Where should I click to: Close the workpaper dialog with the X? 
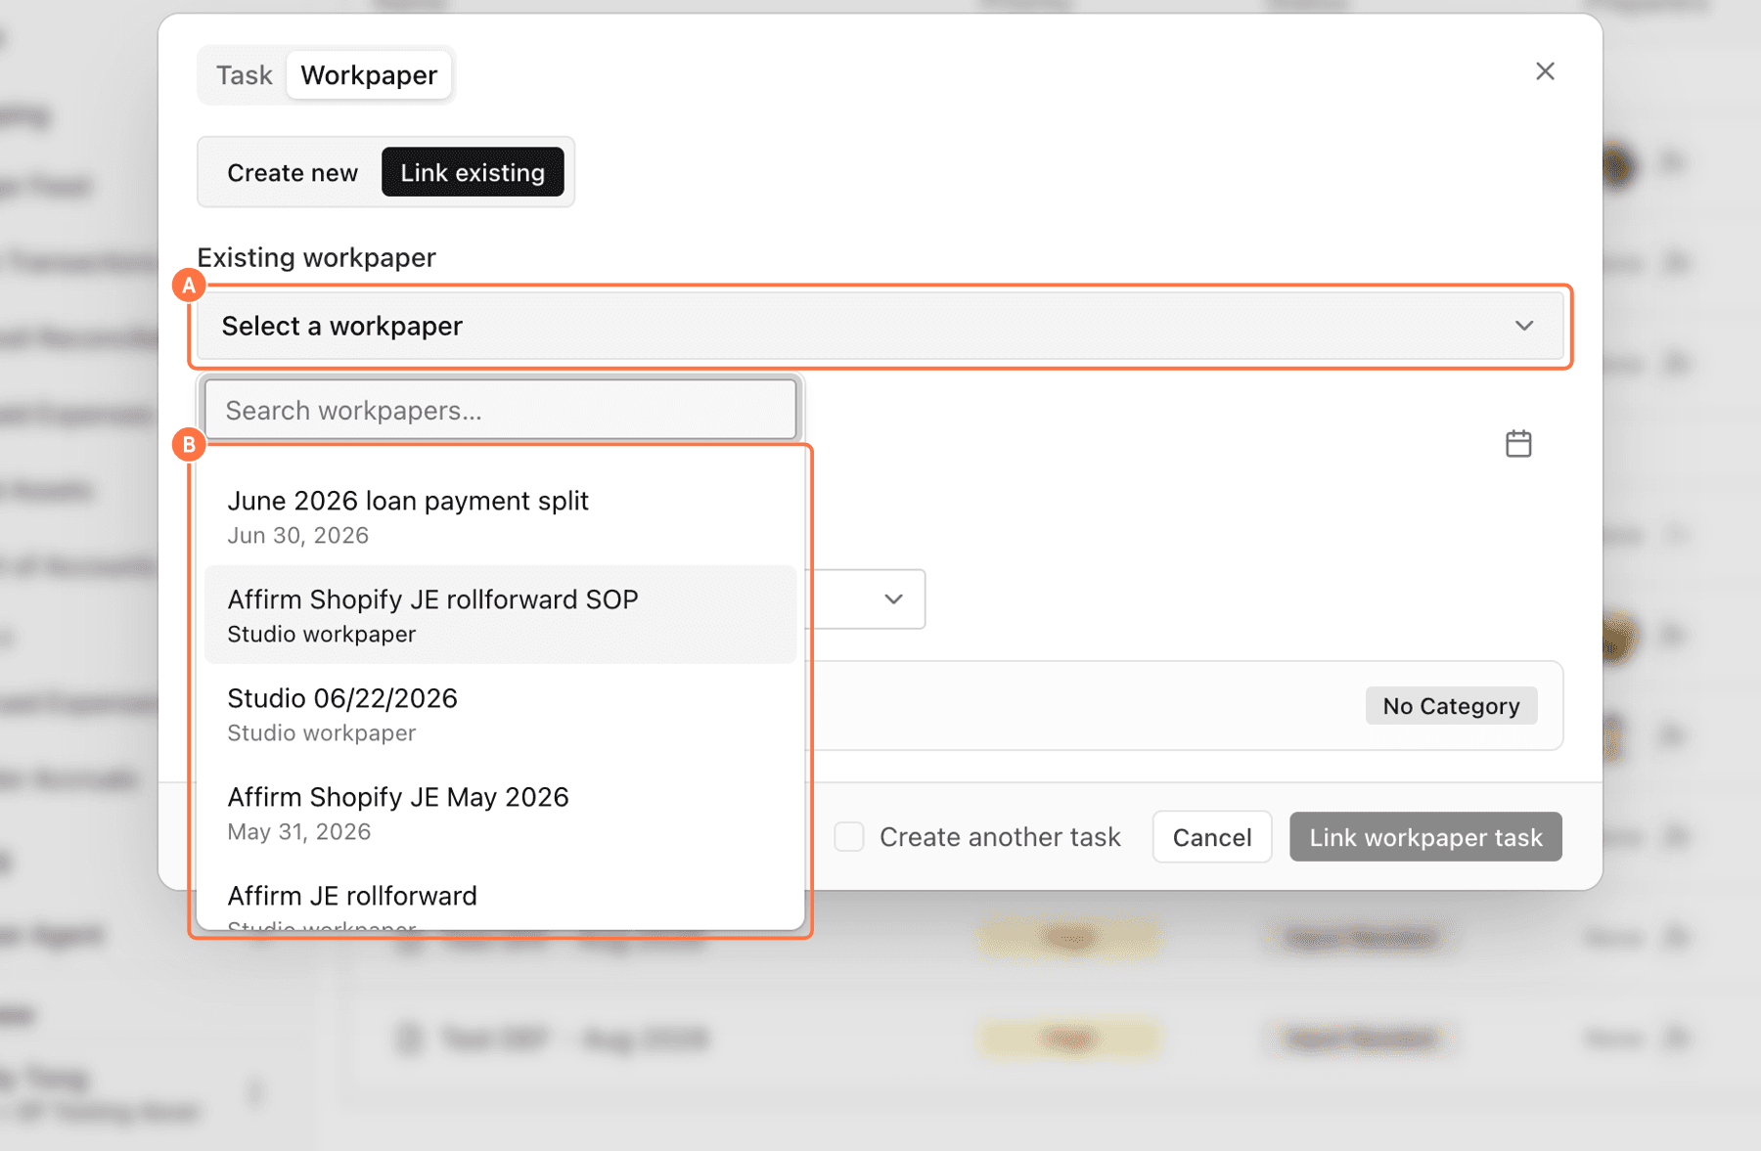pos(1545,71)
